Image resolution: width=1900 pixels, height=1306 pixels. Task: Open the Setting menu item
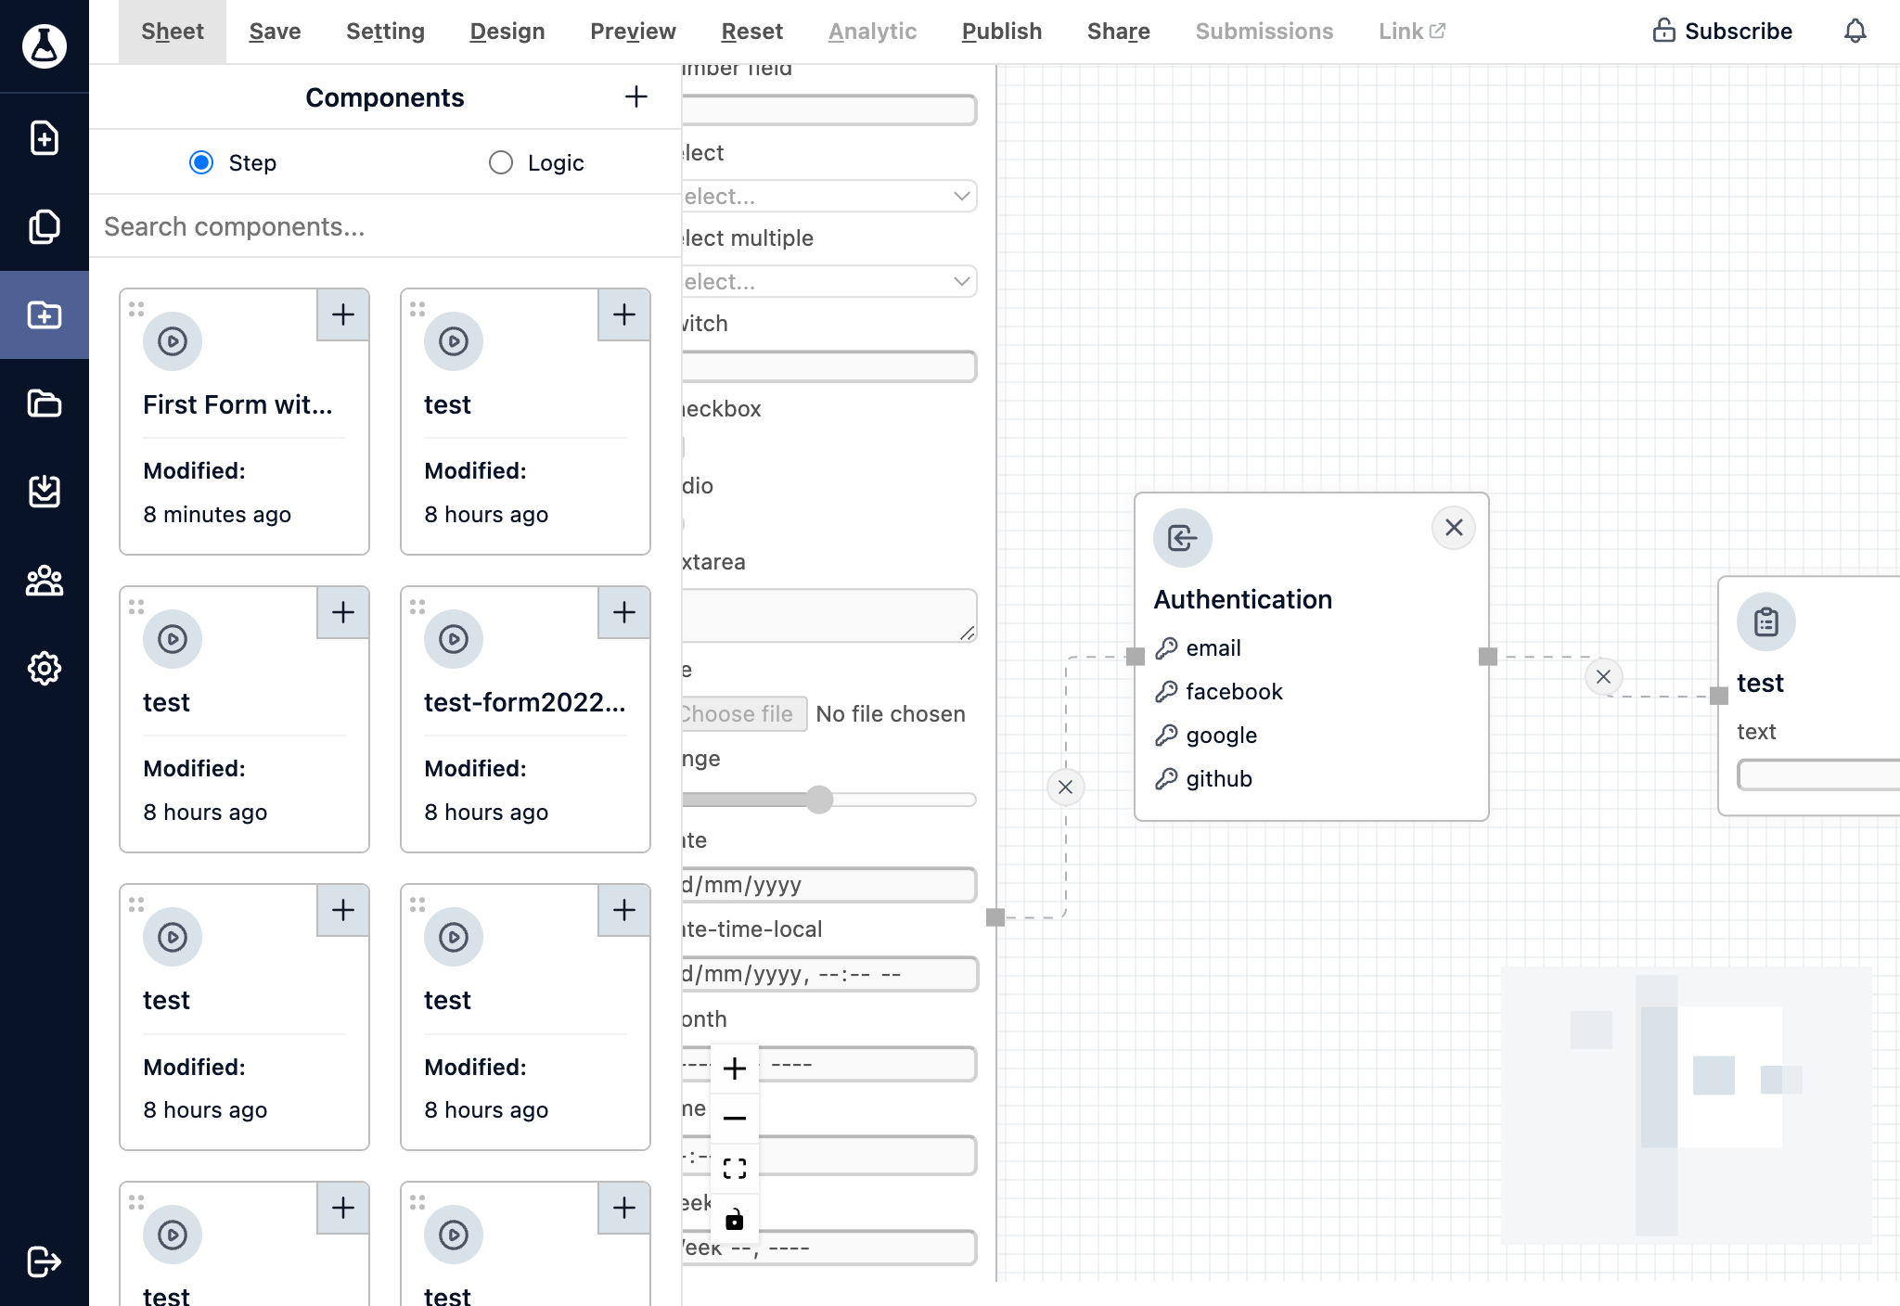point(385,32)
